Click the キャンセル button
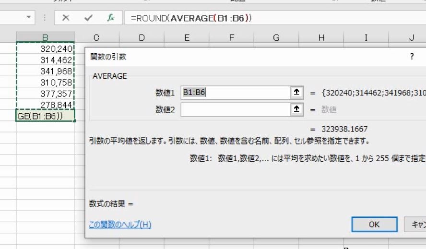The image size is (426, 249). (415, 224)
